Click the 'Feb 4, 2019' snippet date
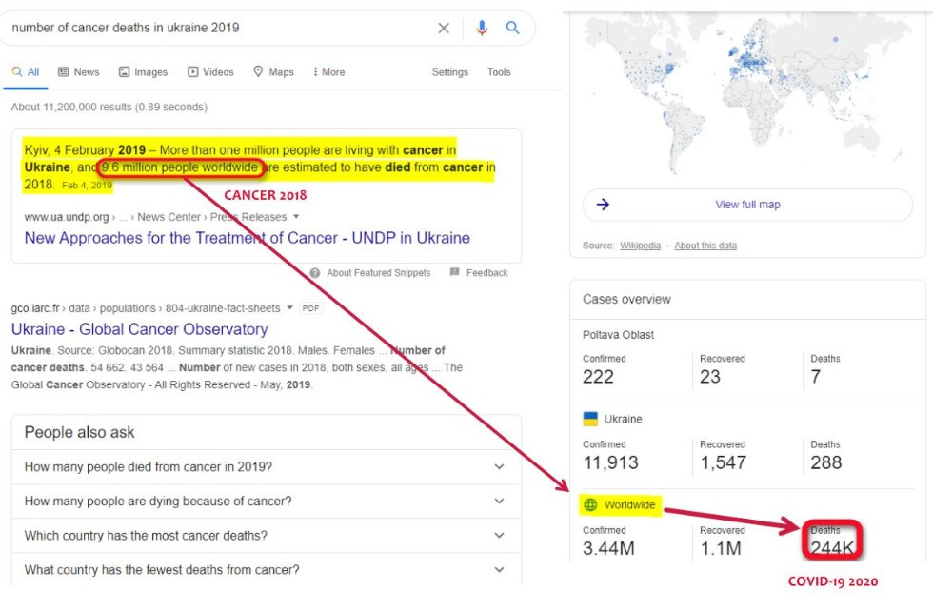The image size is (933, 610). [x=87, y=186]
